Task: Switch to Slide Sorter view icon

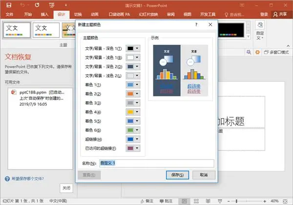Action: [x=196, y=201]
